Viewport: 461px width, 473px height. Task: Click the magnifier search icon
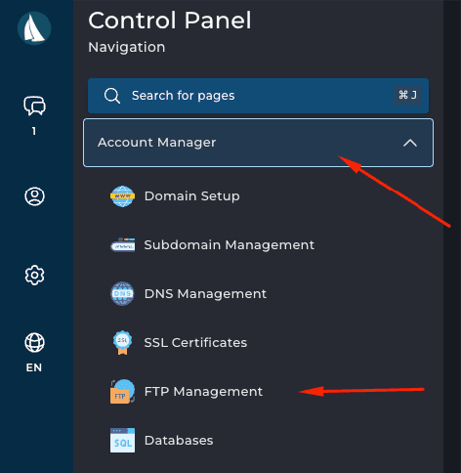click(112, 96)
